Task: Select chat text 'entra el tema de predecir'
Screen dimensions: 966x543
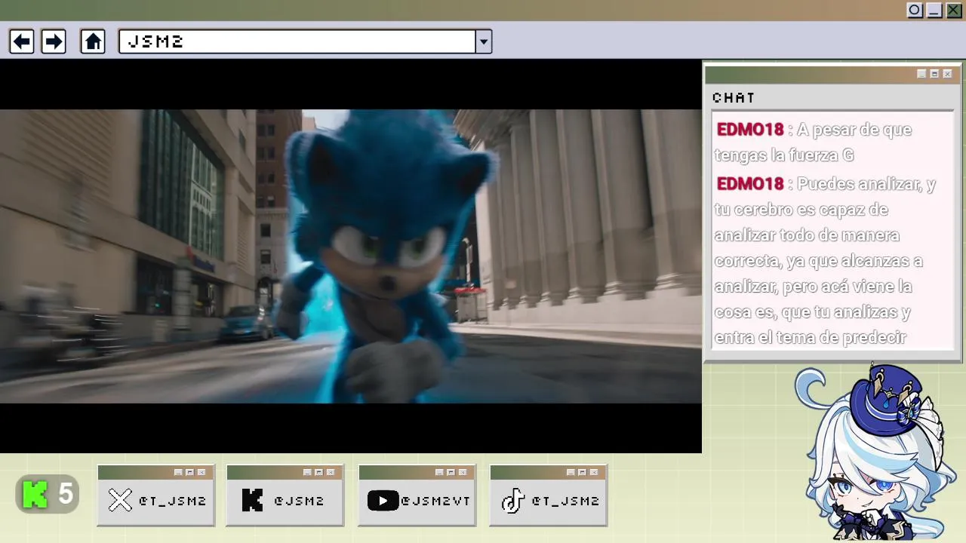Action: (811, 338)
